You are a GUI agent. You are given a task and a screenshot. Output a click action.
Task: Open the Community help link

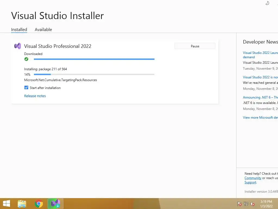[x=253, y=178]
